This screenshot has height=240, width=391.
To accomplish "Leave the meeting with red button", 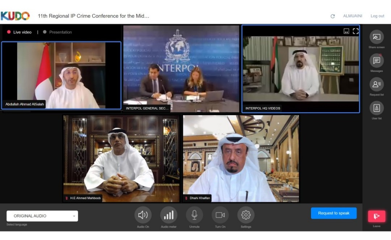I will [377, 216].
